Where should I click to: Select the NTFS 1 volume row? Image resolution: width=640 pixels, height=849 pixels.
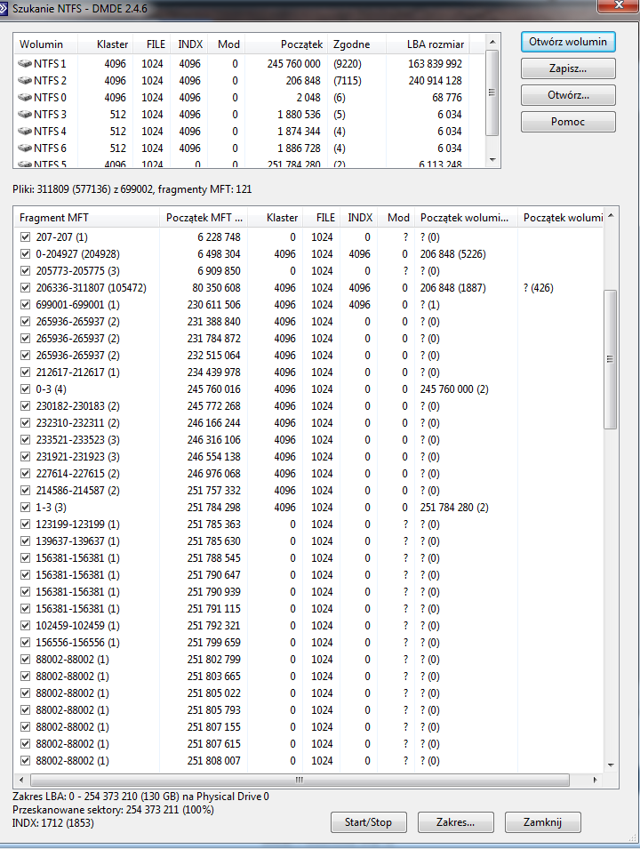(x=249, y=64)
